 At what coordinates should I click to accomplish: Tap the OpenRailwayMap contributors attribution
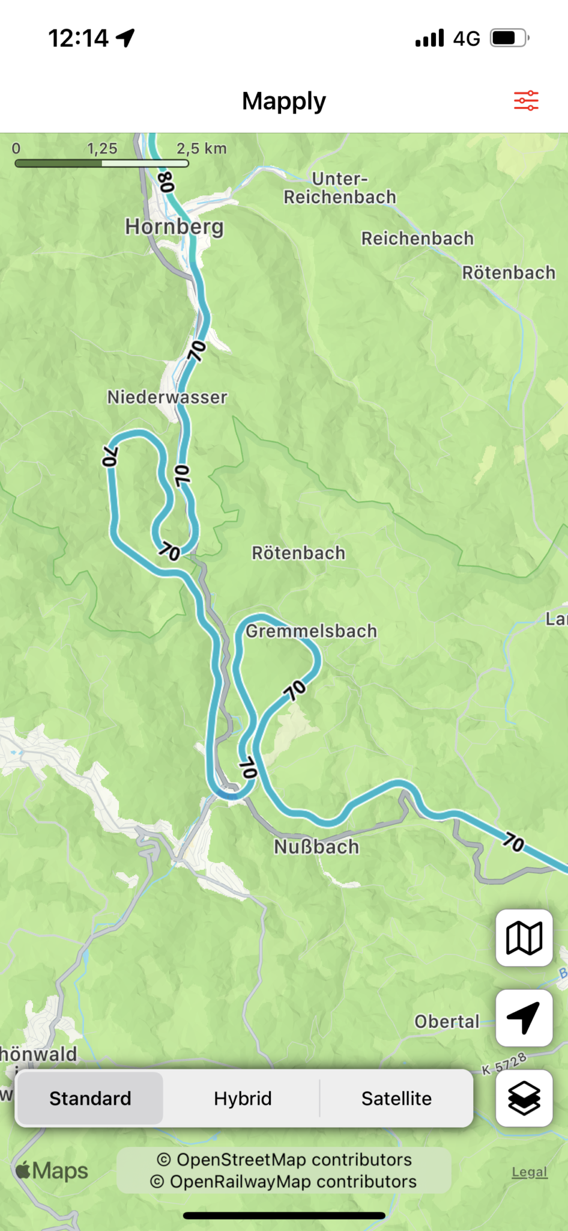click(x=283, y=1182)
